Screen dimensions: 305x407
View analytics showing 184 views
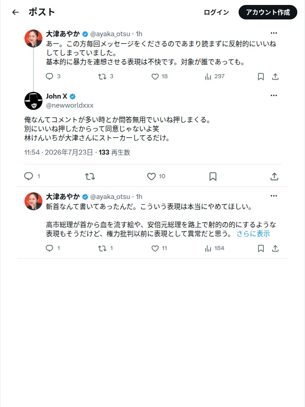(215, 248)
